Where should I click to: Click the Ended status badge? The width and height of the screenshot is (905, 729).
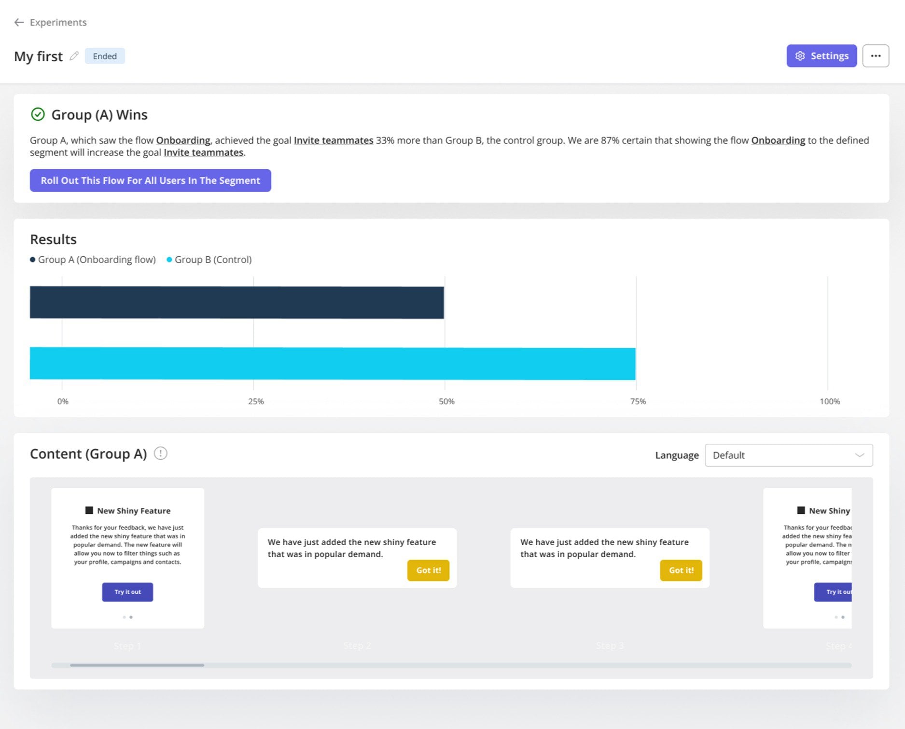(105, 56)
